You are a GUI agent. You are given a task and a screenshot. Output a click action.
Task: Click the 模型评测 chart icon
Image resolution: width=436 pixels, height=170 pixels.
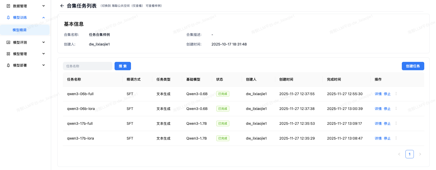click(x=8, y=42)
